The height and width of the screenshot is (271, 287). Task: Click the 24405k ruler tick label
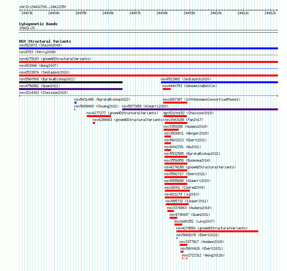(81, 13)
